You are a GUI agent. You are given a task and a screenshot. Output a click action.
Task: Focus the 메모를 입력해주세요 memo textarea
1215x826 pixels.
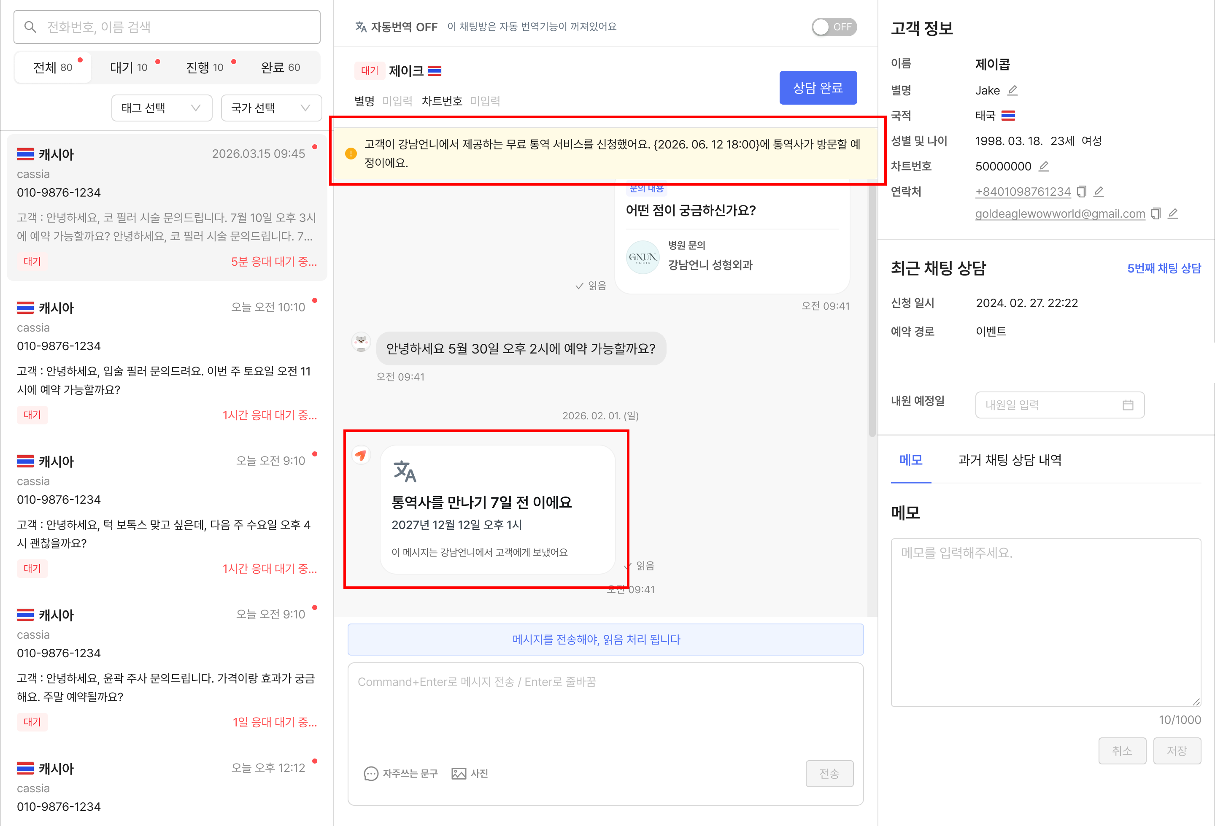(x=1045, y=622)
